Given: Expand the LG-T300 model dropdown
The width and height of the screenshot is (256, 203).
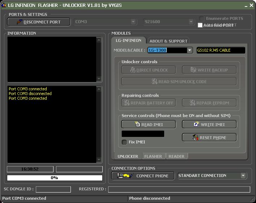Looking at the screenshot, I should click(189, 50).
